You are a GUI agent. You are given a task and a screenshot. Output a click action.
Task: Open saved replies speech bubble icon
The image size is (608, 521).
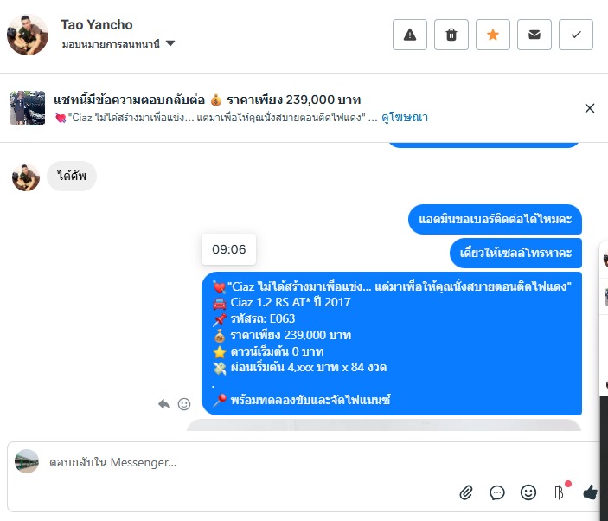coord(497,492)
